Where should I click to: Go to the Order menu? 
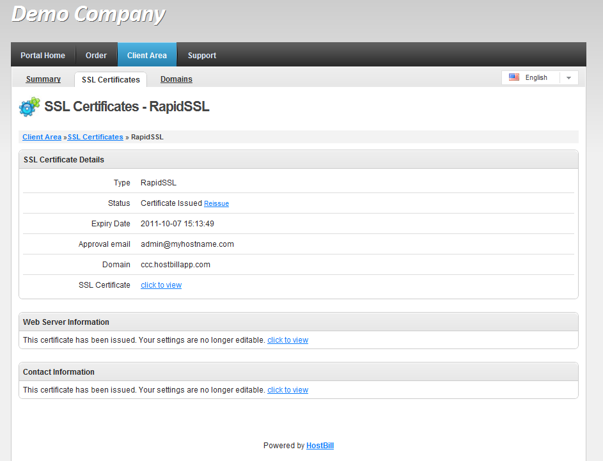coord(96,56)
